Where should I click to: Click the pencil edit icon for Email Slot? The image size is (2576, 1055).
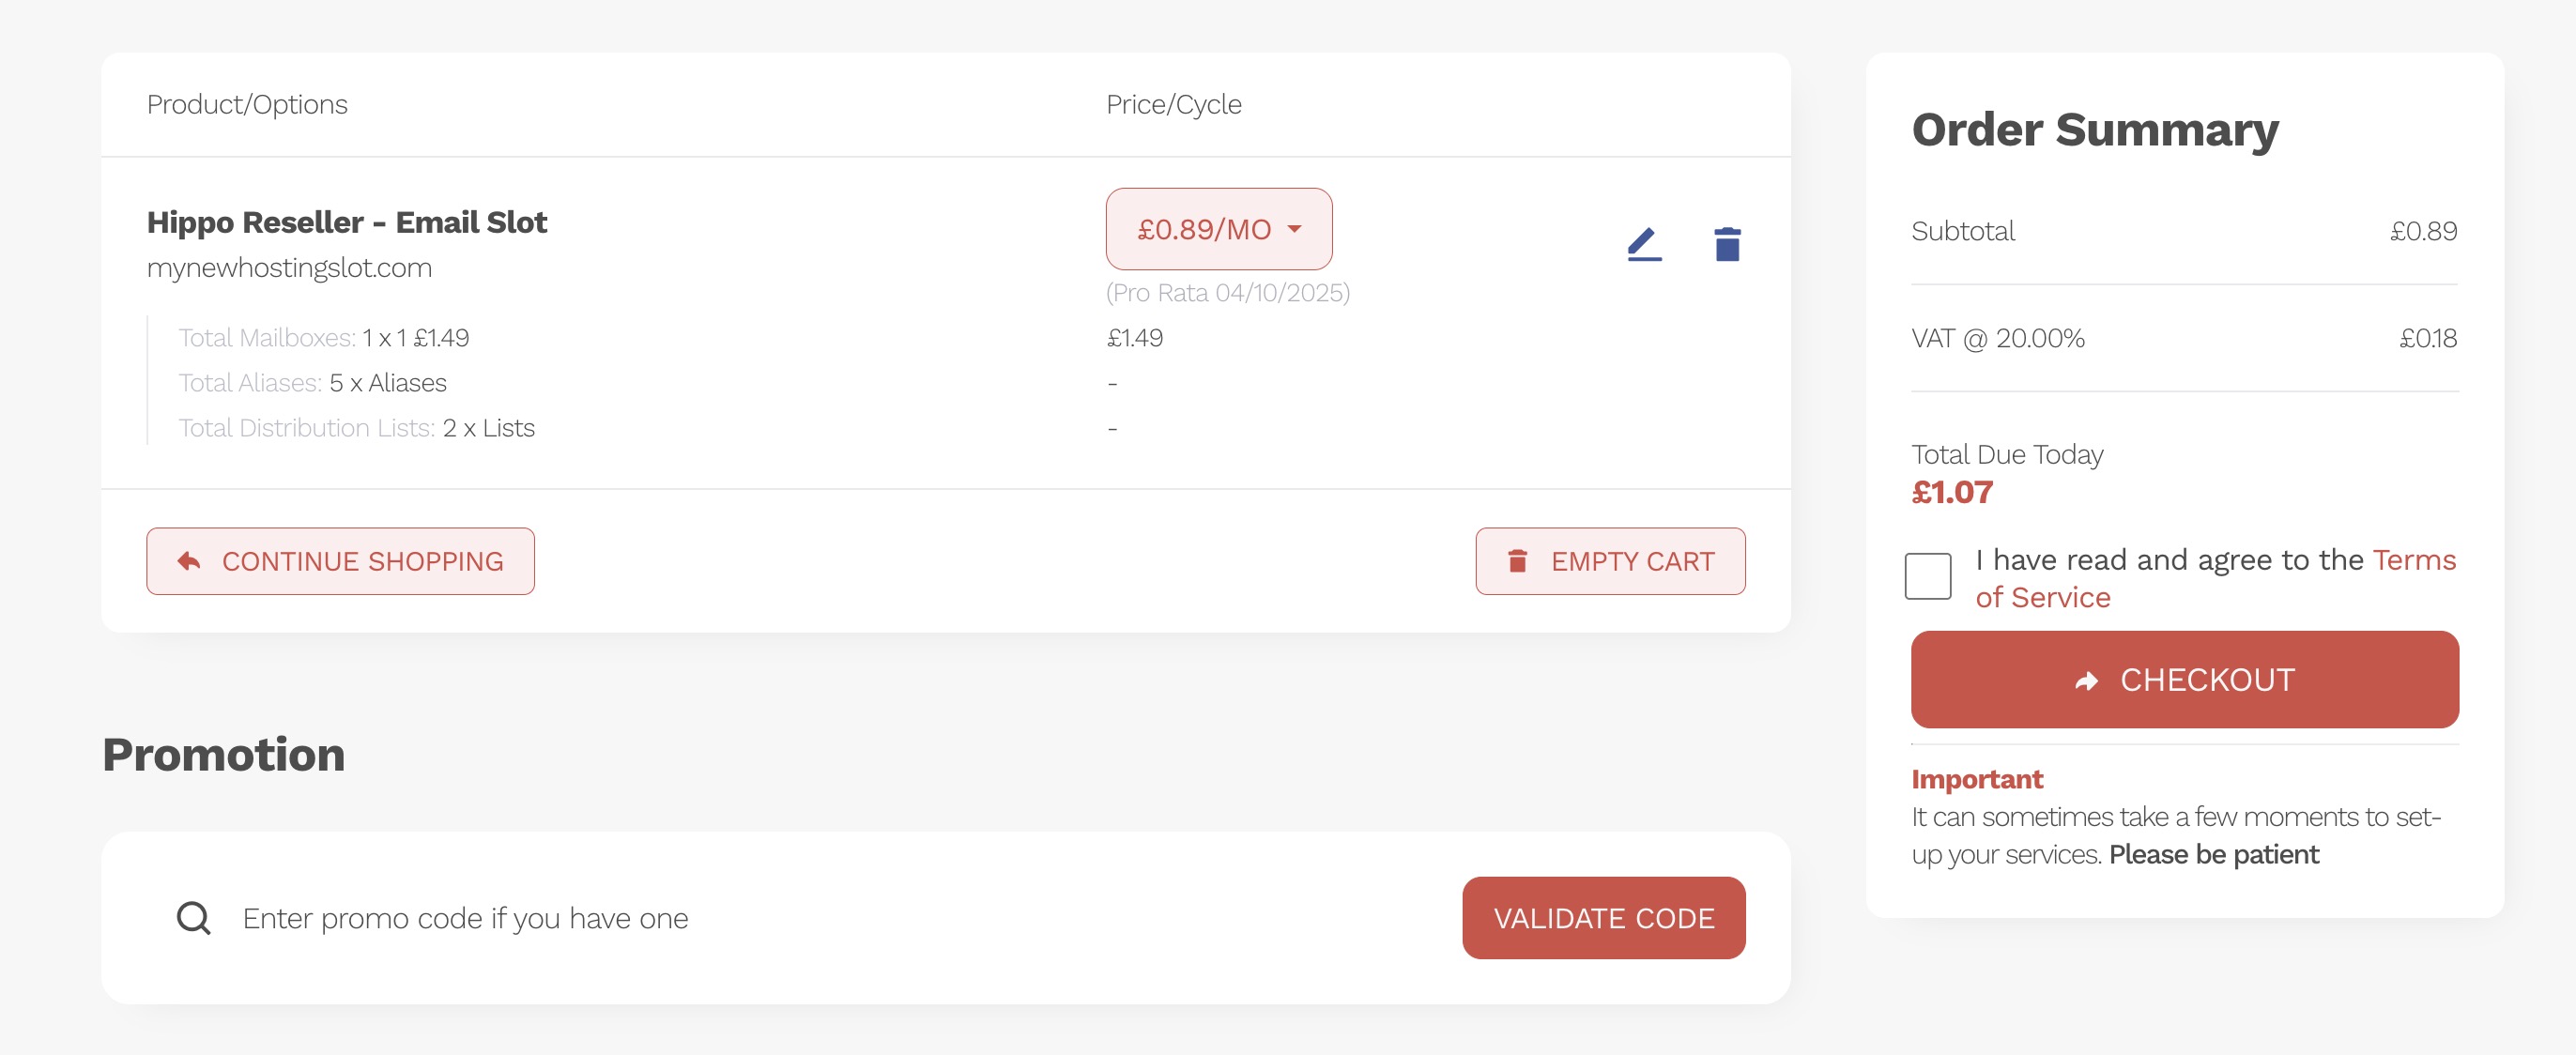(1644, 244)
